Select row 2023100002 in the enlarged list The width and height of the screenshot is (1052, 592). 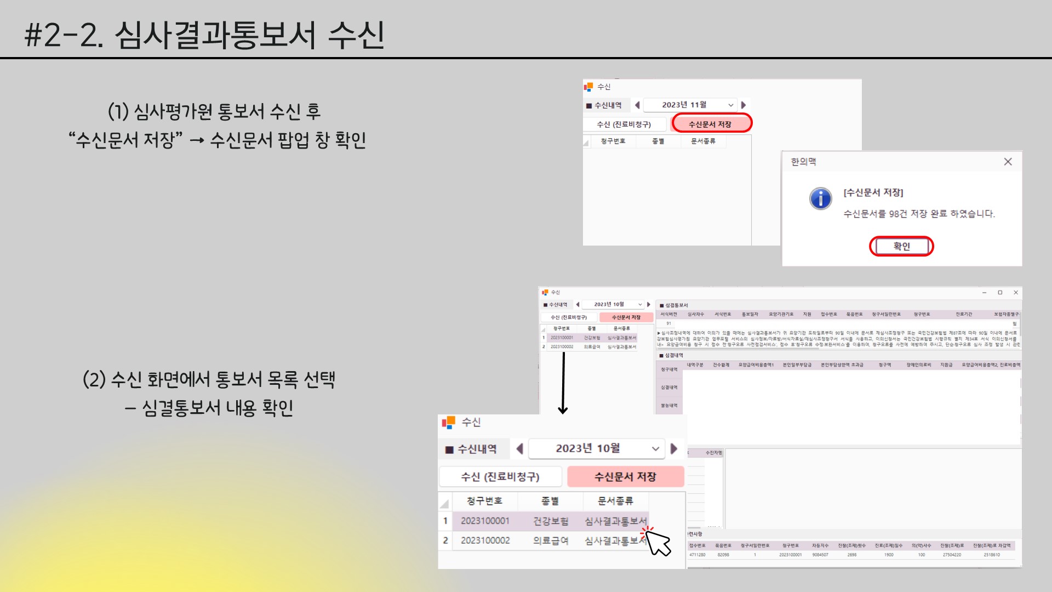(x=485, y=540)
